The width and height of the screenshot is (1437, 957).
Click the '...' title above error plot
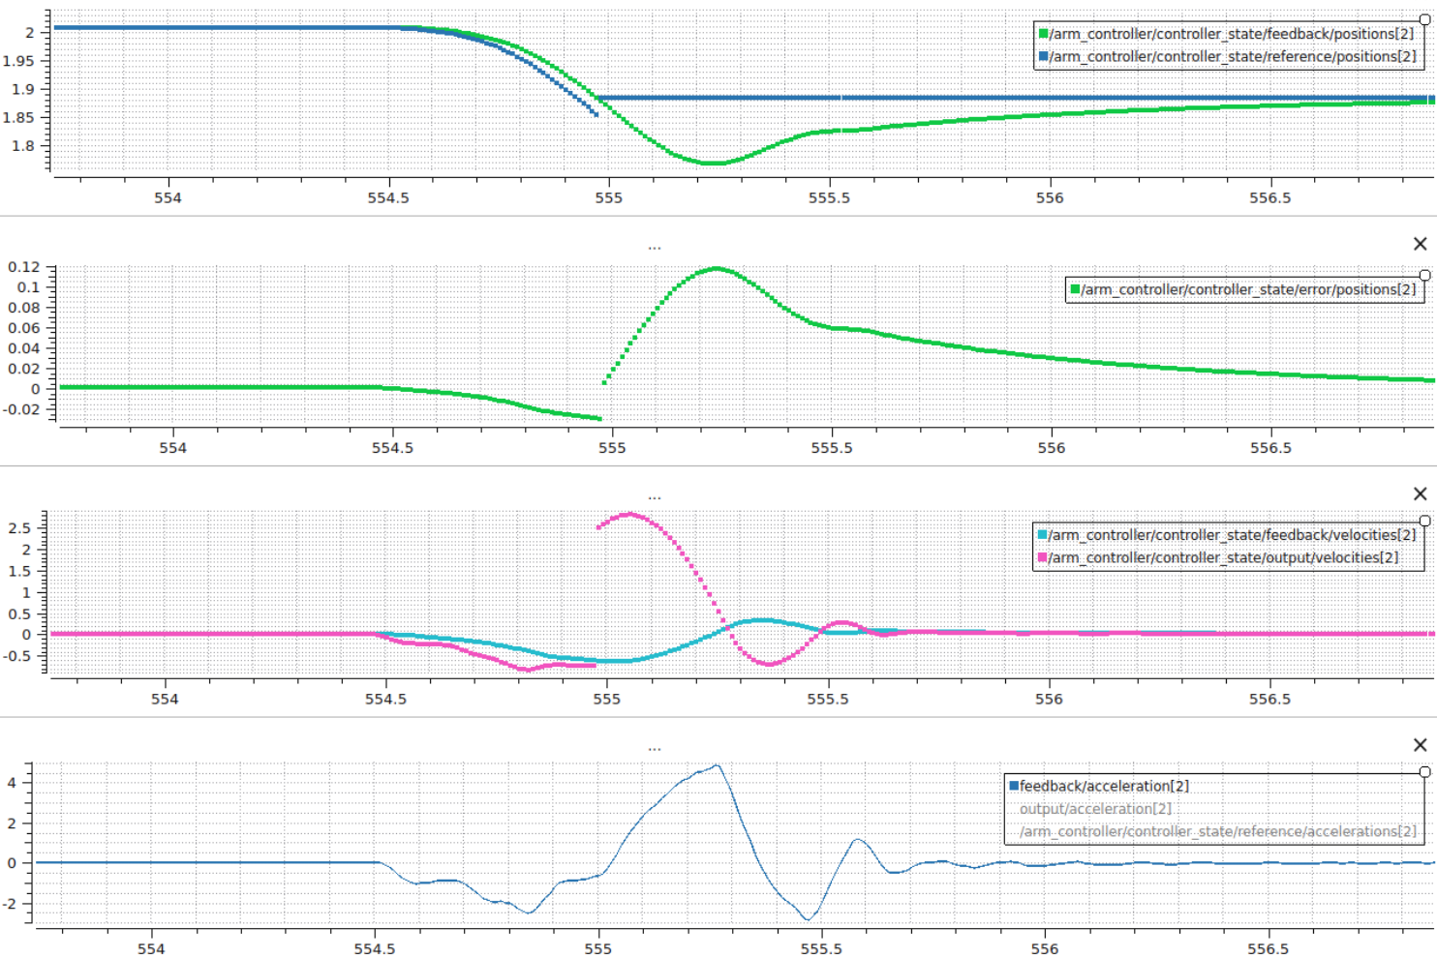tap(655, 247)
